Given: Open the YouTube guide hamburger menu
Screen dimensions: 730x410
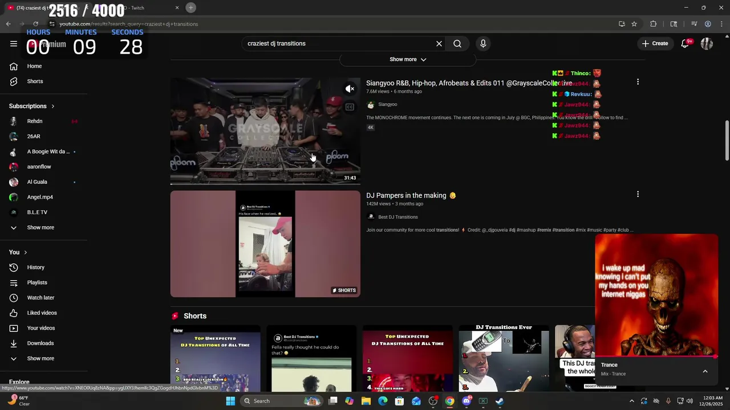Looking at the screenshot, I should tap(14, 44).
